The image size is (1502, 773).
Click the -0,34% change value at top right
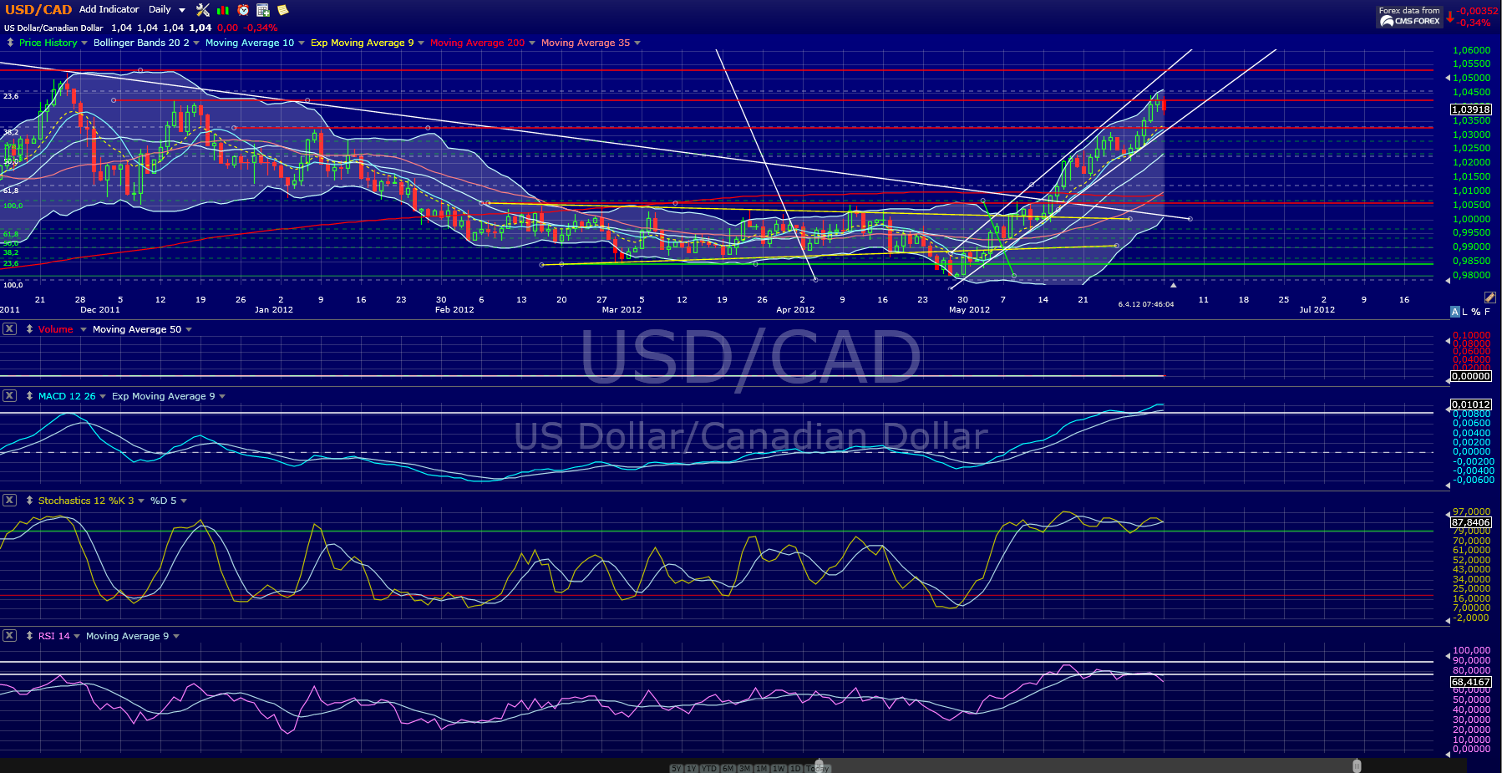click(1474, 23)
